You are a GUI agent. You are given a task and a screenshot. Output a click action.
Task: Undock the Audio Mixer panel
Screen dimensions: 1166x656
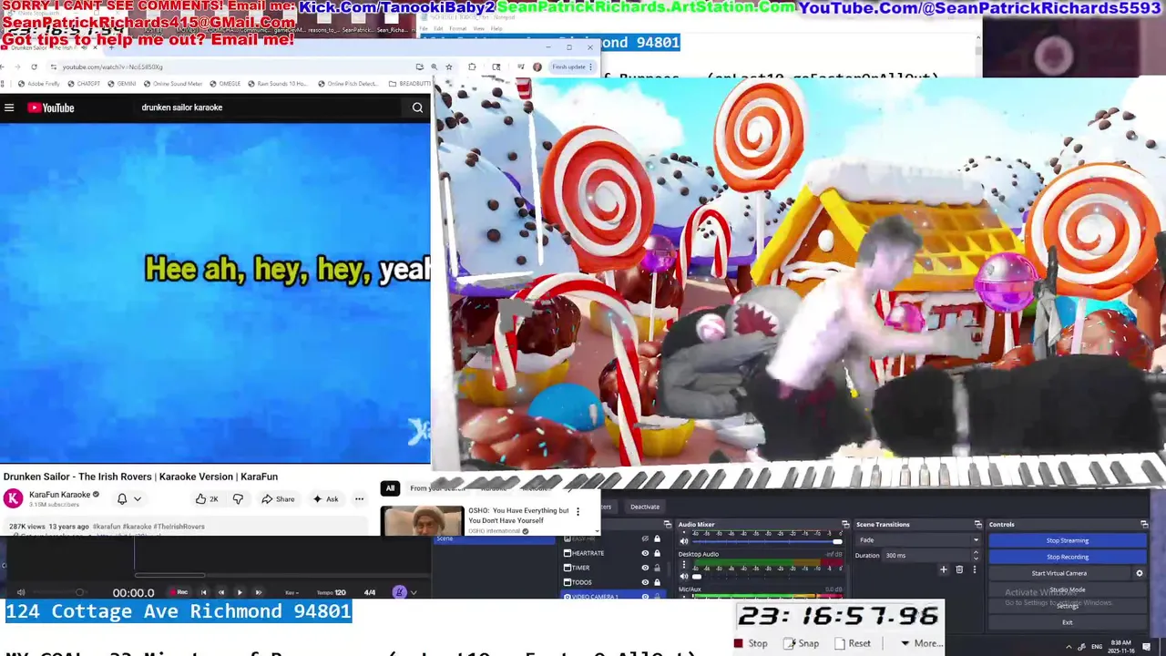[x=844, y=524]
